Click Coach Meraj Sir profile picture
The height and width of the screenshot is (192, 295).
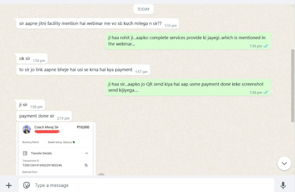pyautogui.click(x=27, y=129)
